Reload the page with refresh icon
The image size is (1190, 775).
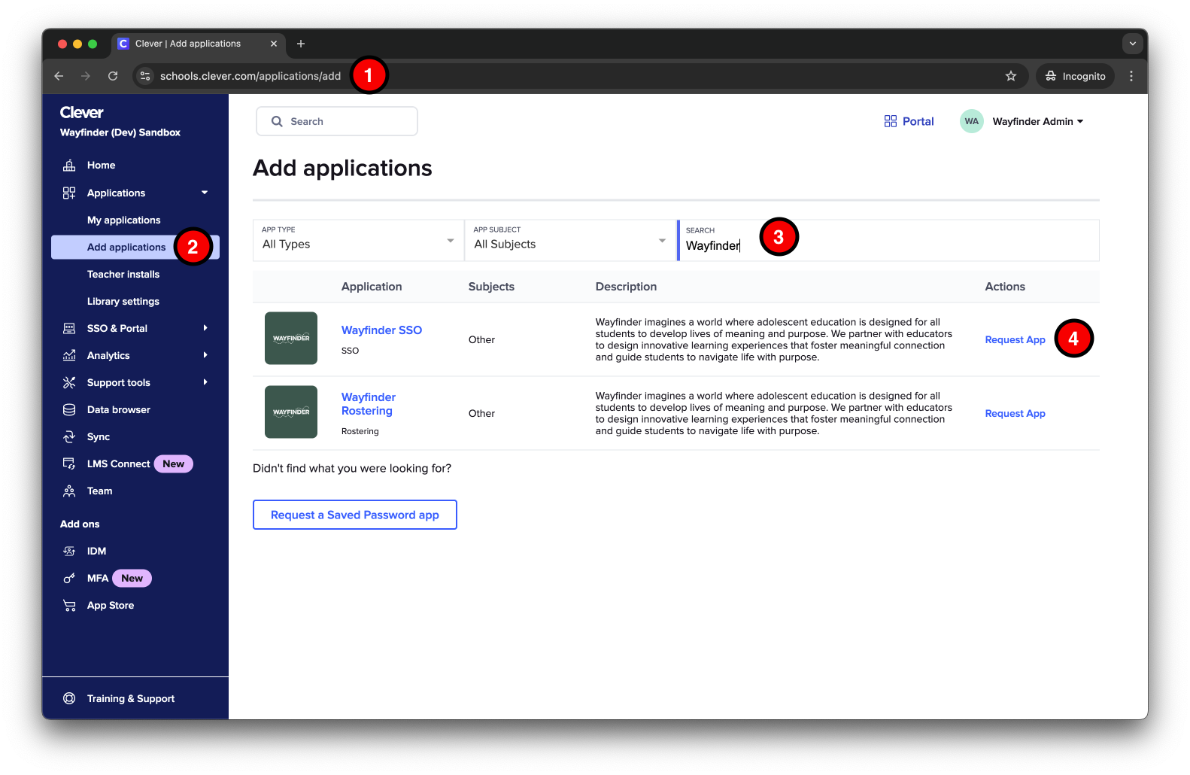click(x=113, y=76)
